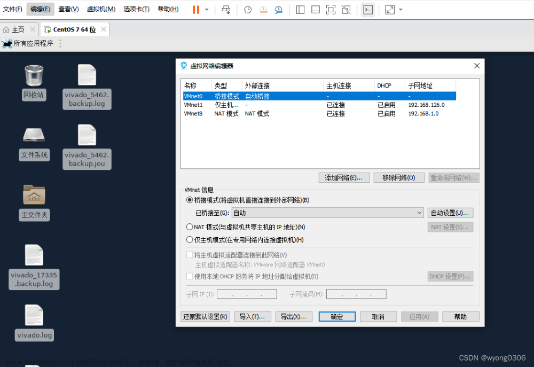Click the 移除网络(O) button

click(399, 177)
